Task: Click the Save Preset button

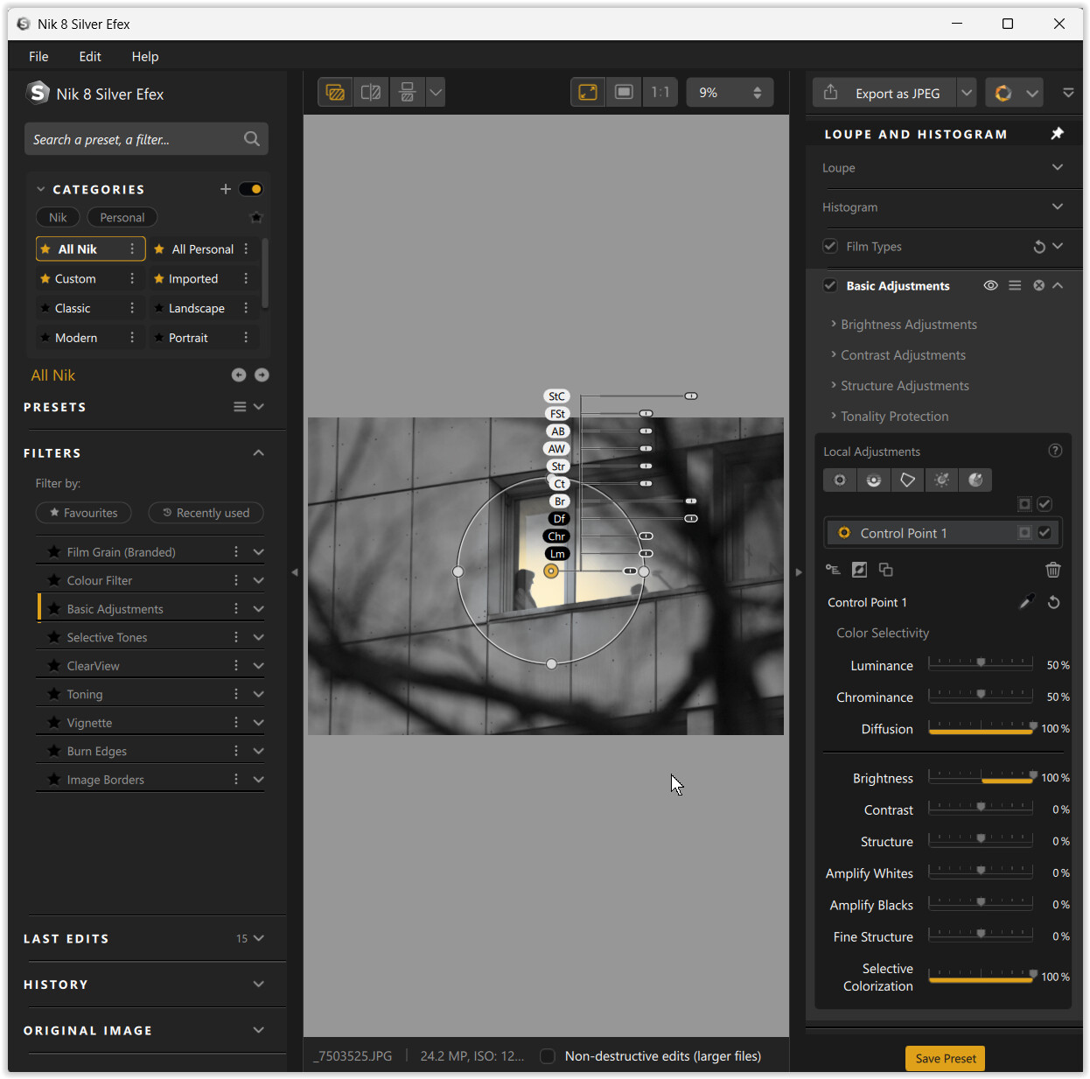Action: [x=945, y=1058]
